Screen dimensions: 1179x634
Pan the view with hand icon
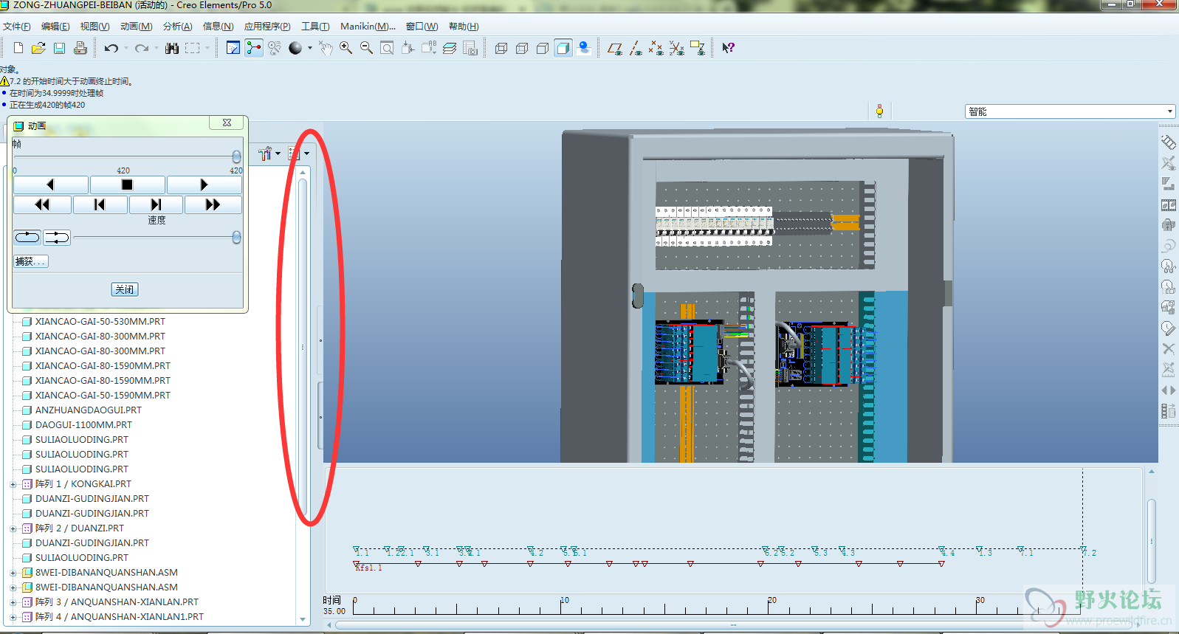point(326,48)
